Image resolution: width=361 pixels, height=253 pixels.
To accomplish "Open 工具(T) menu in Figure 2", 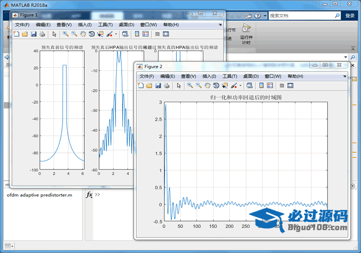I will 230,76.
